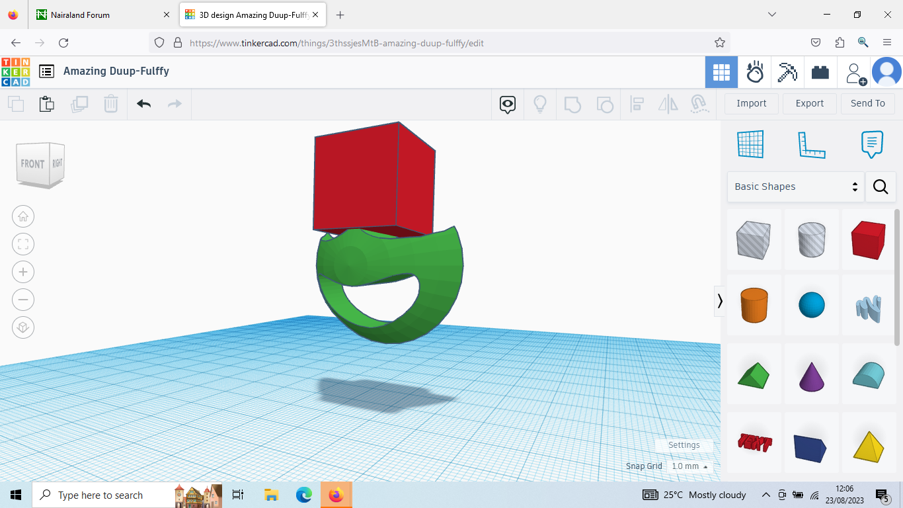Open the shape search field
The width and height of the screenshot is (903, 508).
point(881,187)
